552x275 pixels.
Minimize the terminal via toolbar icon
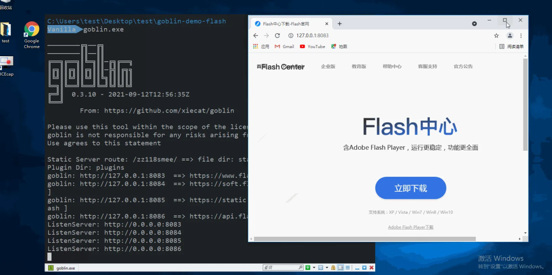357,268
